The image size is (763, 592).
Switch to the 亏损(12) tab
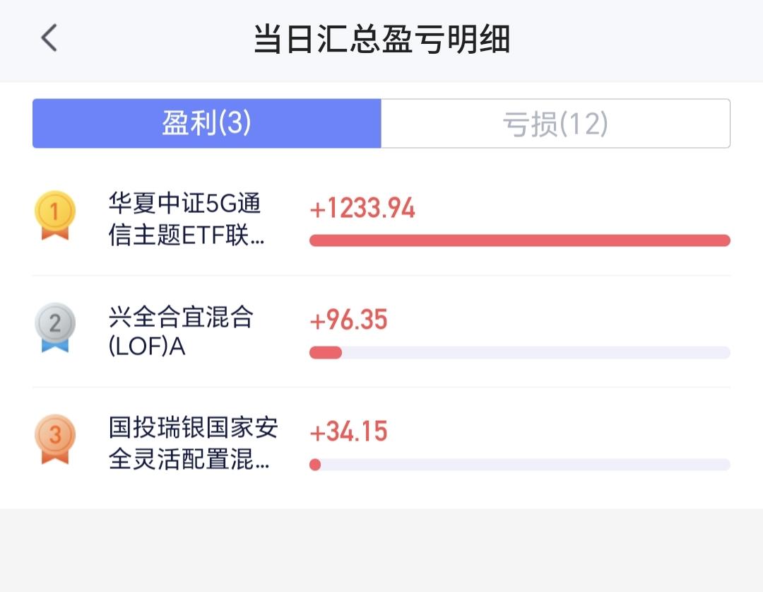pyautogui.click(x=555, y=124)
